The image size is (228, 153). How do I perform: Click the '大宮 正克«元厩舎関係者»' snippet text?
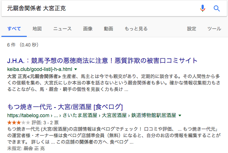(x=34, y=76)
